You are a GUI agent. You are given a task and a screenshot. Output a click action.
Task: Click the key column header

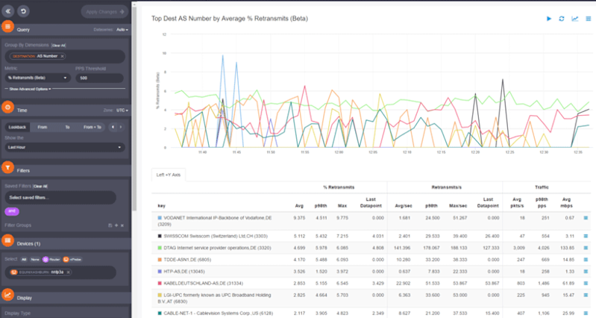(x=162, y=206)
